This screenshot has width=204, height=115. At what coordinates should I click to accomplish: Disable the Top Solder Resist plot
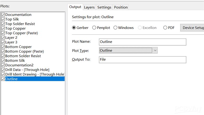tap(3, 24)
